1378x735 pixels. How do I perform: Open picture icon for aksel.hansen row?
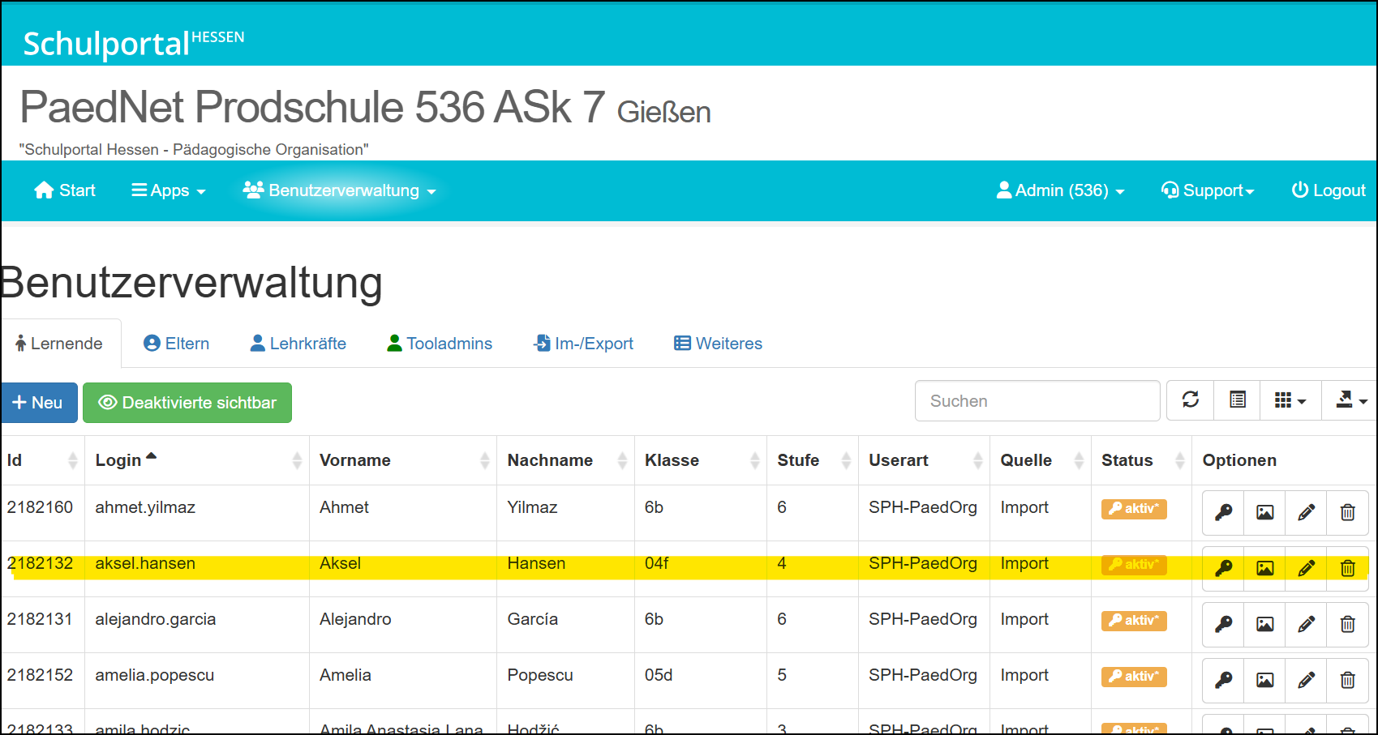tap(1264, 568)
